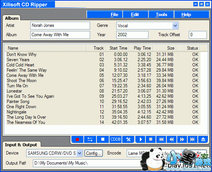212x172 pixels.
Task: Sort by the Start Time column header
Action: point(118,48)
